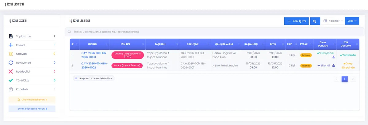Screen dimensions: 368x125
Task: Sort by BİTİŞ column
Action: [x=283, y=44]
